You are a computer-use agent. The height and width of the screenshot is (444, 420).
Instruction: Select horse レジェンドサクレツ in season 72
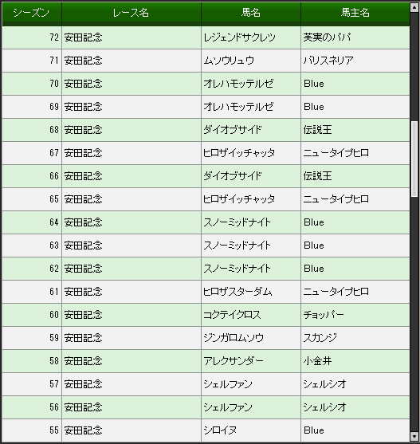coord(239,37)
